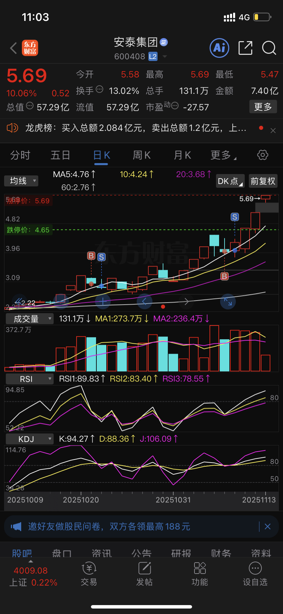Select the 日K tab

coord(102,155)
